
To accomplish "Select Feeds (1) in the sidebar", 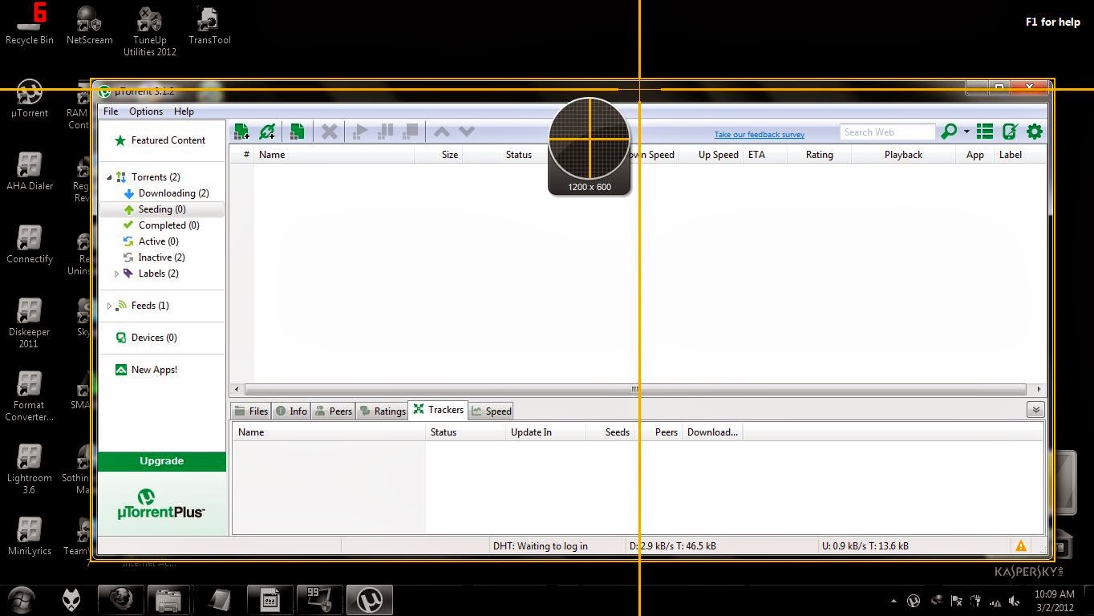I will 150,306.
